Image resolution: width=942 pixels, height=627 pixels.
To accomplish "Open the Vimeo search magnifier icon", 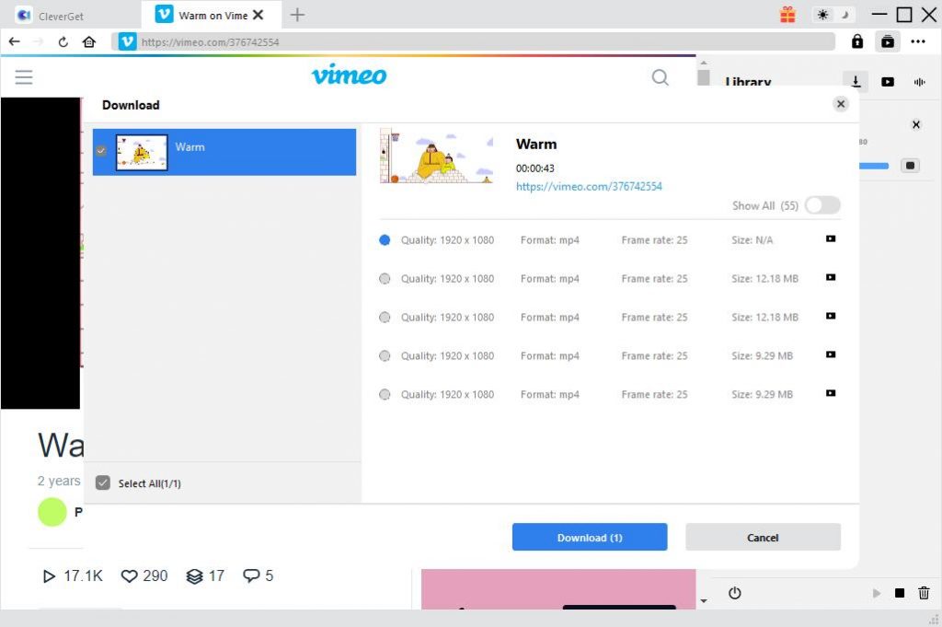I will (x=660, y=77).
